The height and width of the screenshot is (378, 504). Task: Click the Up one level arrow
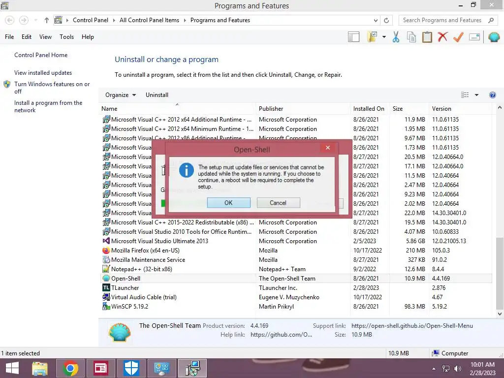[47, 20]
